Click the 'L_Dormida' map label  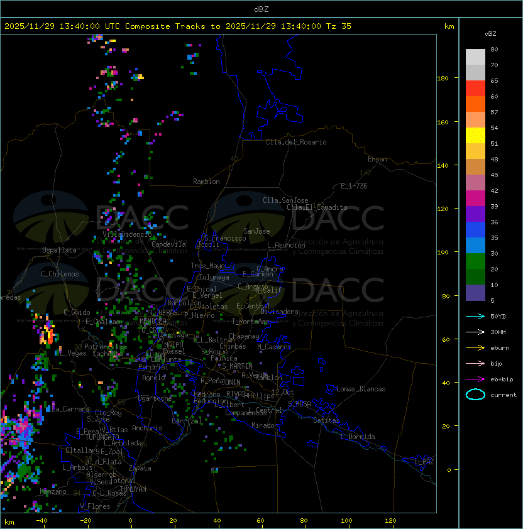point(358,437)
